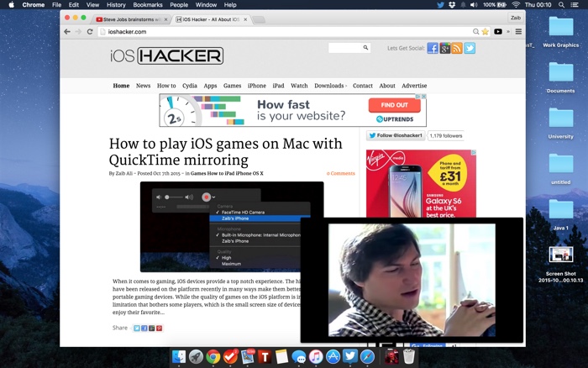Open the Cydia nav item

190,86
